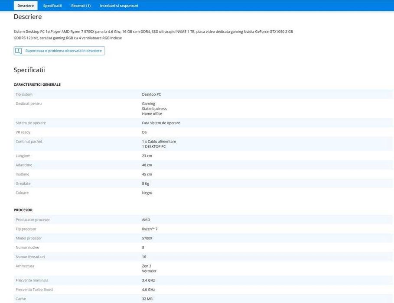Click the Numar thread-uri label
Screen dimensions: 394x303
point(30,257)
